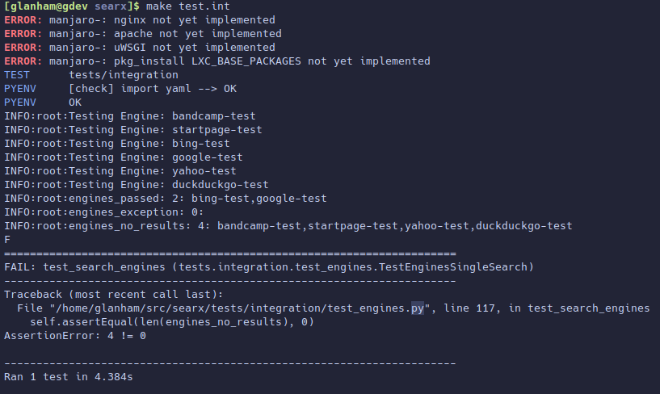Click the 'Ran 1 test in 4.384s' line
Screen dimensions: 660x394
coord(69,377)
